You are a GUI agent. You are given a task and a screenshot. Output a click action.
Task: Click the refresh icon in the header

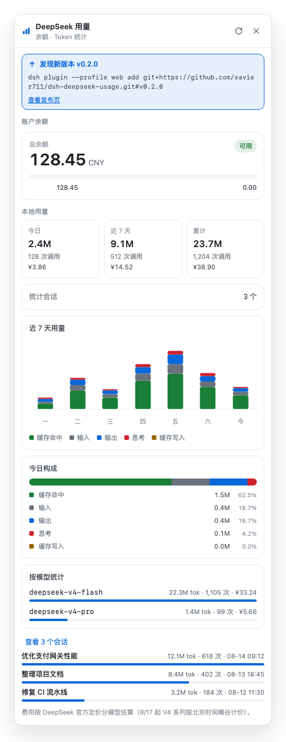pos(238,31)
